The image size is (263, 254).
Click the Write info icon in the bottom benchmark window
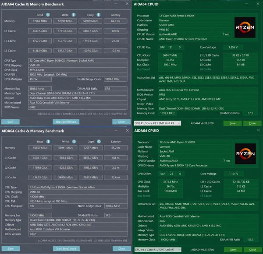(x=74, y=141)
